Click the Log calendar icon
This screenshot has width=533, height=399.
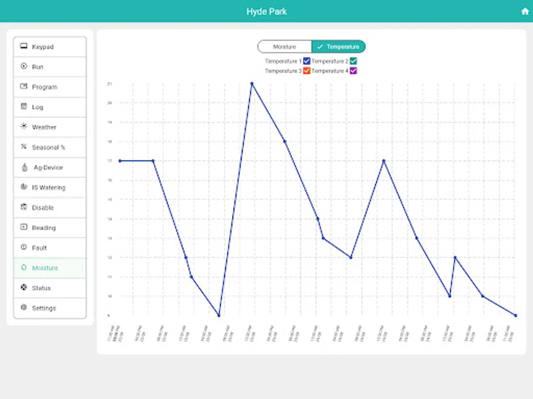24,106
